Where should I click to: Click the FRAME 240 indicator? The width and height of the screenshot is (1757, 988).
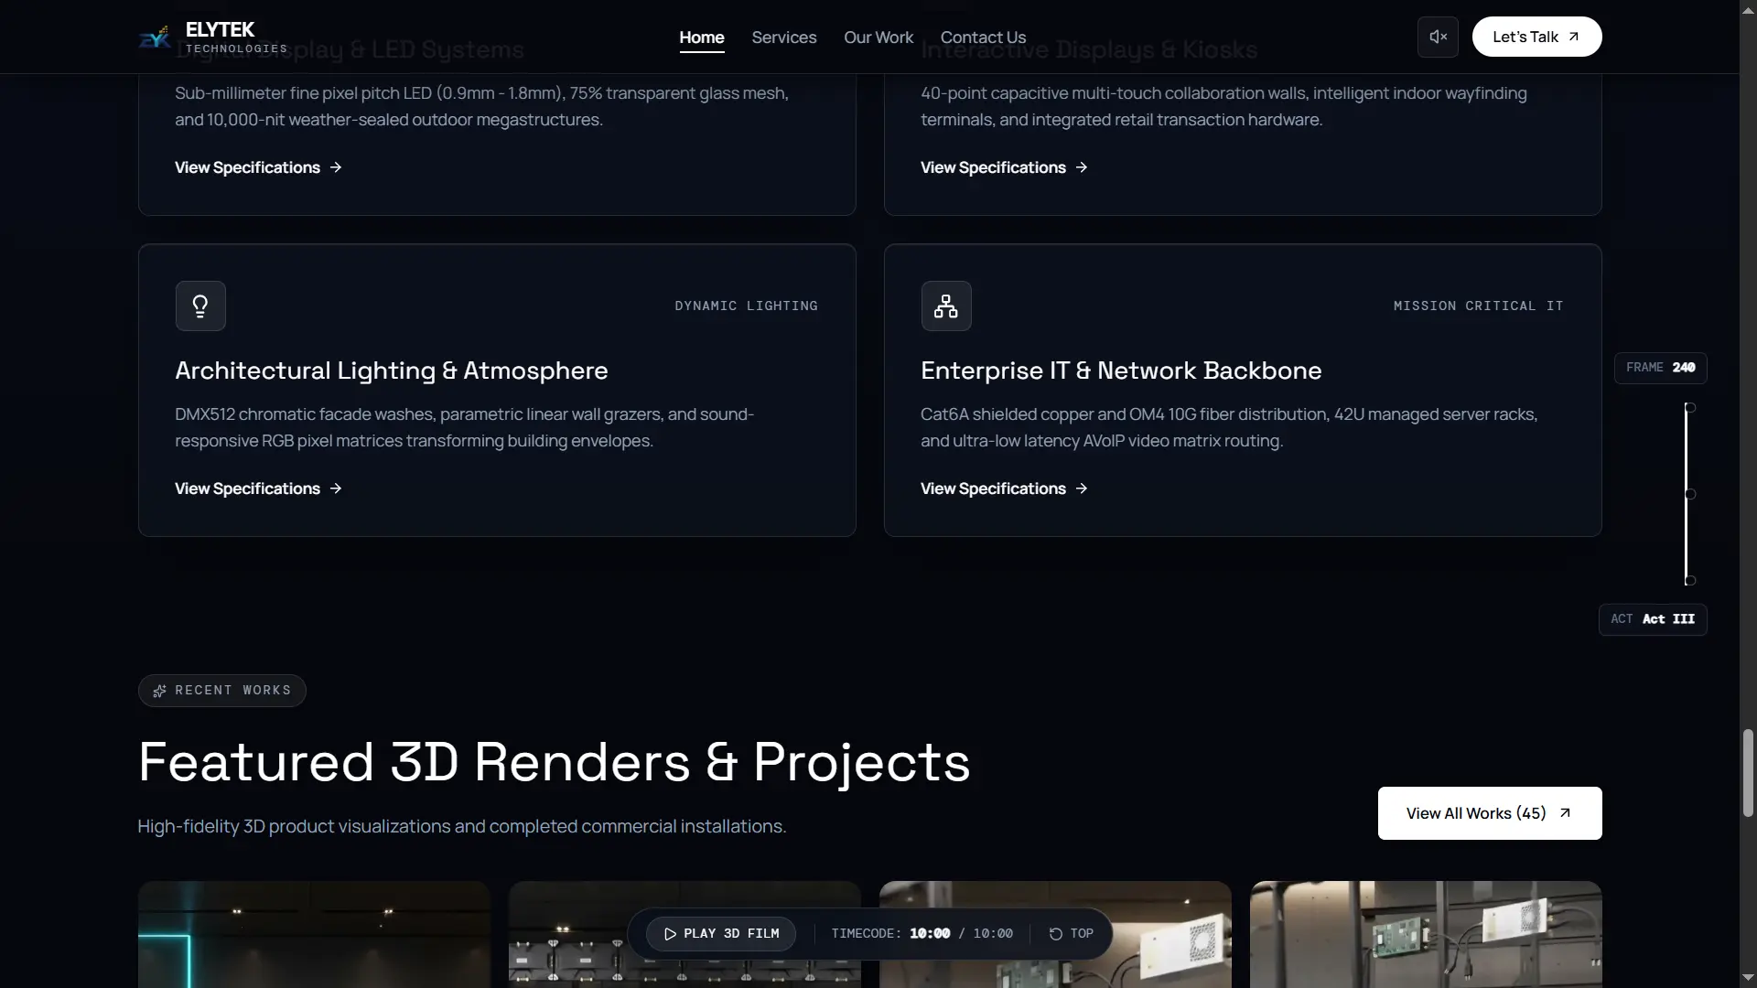point(1660,368)
